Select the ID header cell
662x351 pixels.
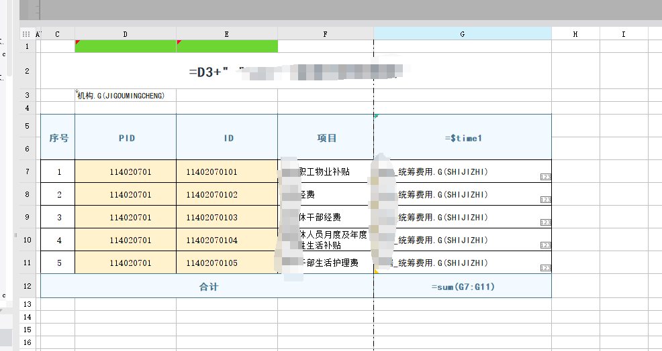click(x=227, y=137)
